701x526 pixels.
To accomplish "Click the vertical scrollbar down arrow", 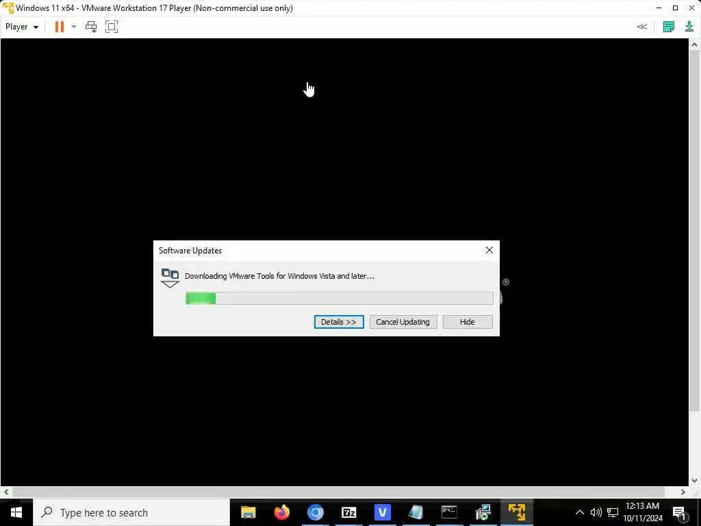I will tap(694, 481).
